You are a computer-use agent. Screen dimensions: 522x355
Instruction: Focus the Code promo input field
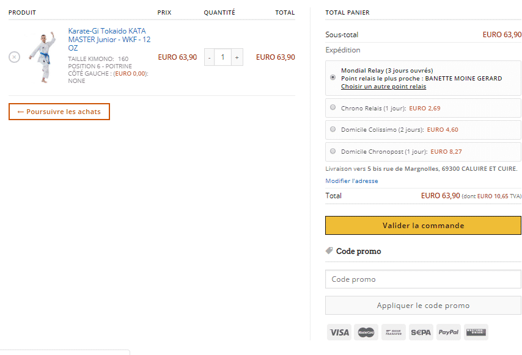[423, 279]
